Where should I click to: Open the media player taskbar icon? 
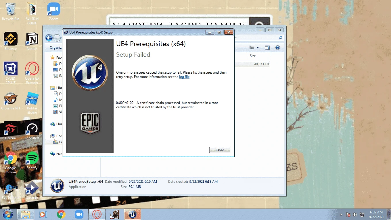pos(43,214)
